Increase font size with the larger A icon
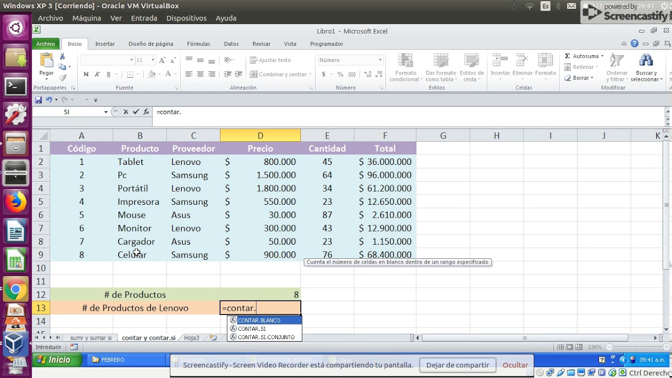Screen dimensions: 672x378 [x=162, y=60]
